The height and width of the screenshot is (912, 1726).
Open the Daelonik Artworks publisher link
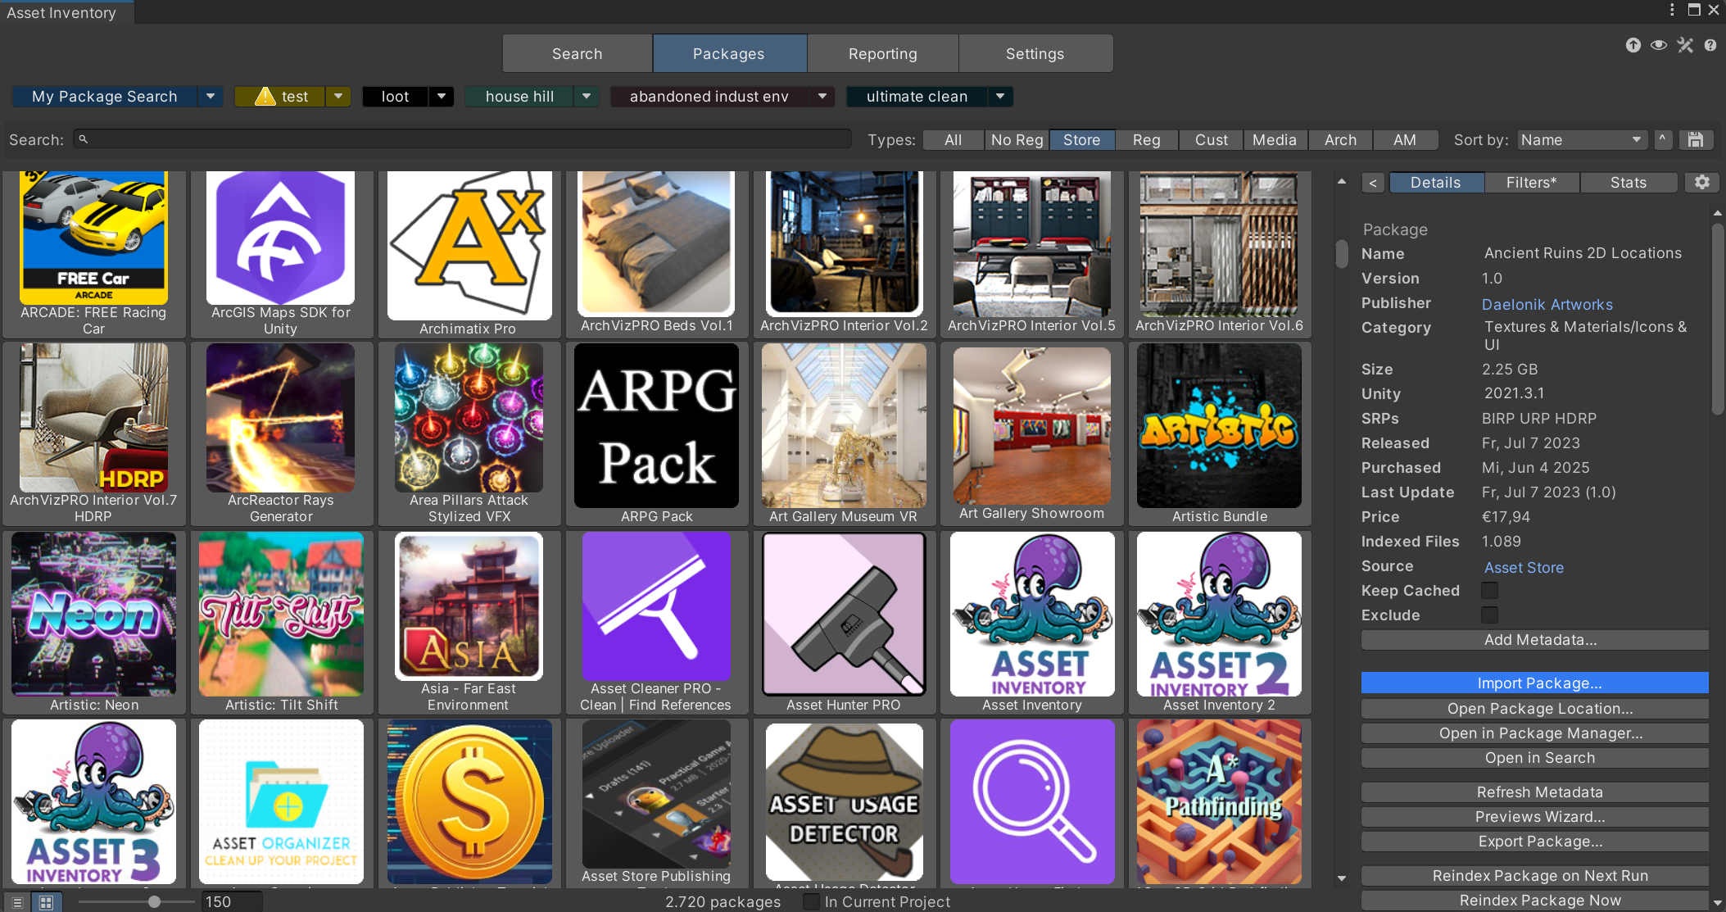point(1547,304)
